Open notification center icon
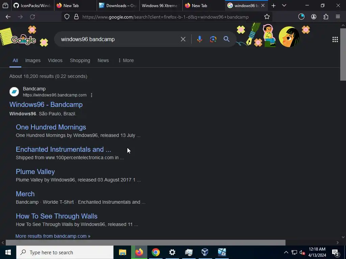Image resolution: width=346 pixels, height=259 pixels. [x=336, y=252]
